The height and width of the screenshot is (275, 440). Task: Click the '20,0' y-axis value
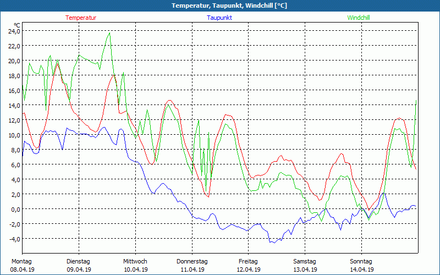[14, 61]
